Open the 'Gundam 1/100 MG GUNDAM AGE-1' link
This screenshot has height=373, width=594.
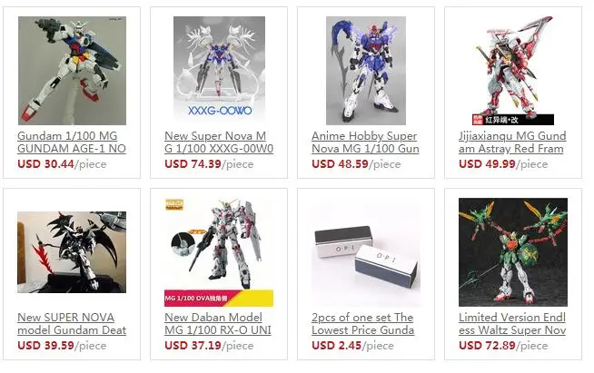coord(72,142)
